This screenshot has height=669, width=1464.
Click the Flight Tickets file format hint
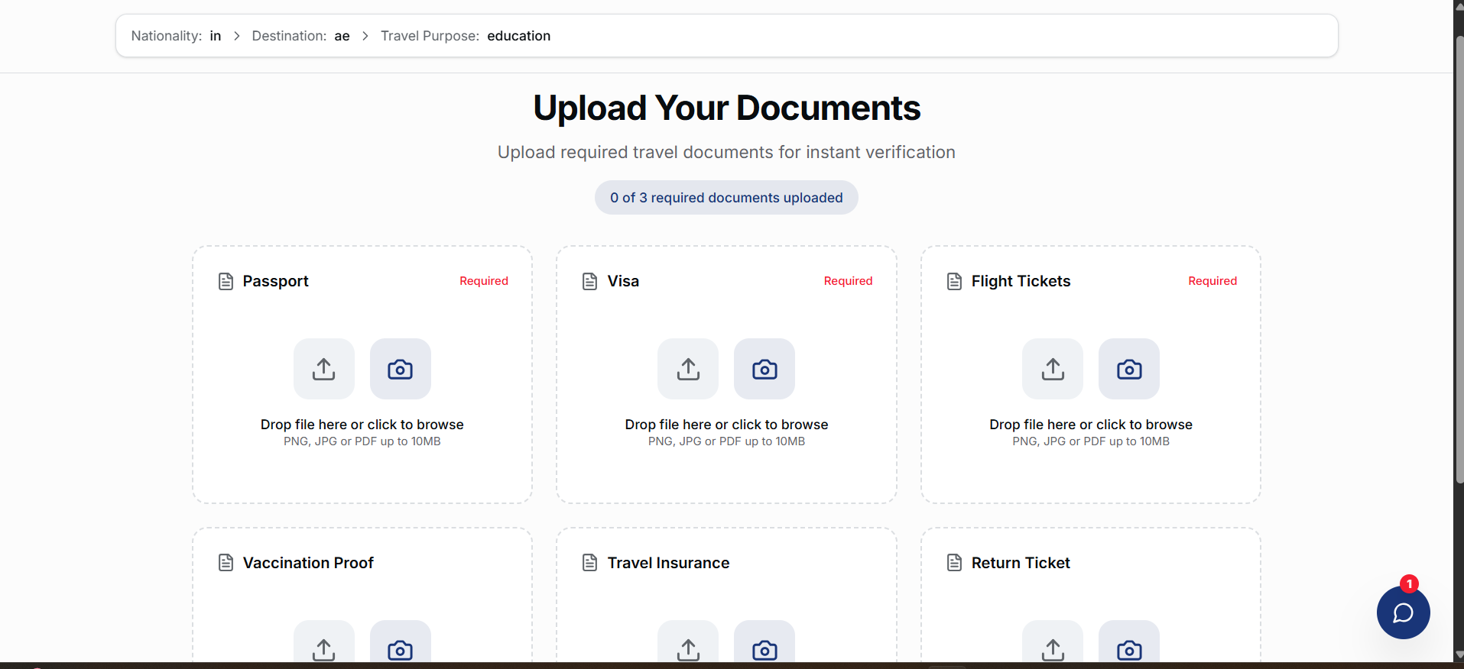click(1091, 441)
